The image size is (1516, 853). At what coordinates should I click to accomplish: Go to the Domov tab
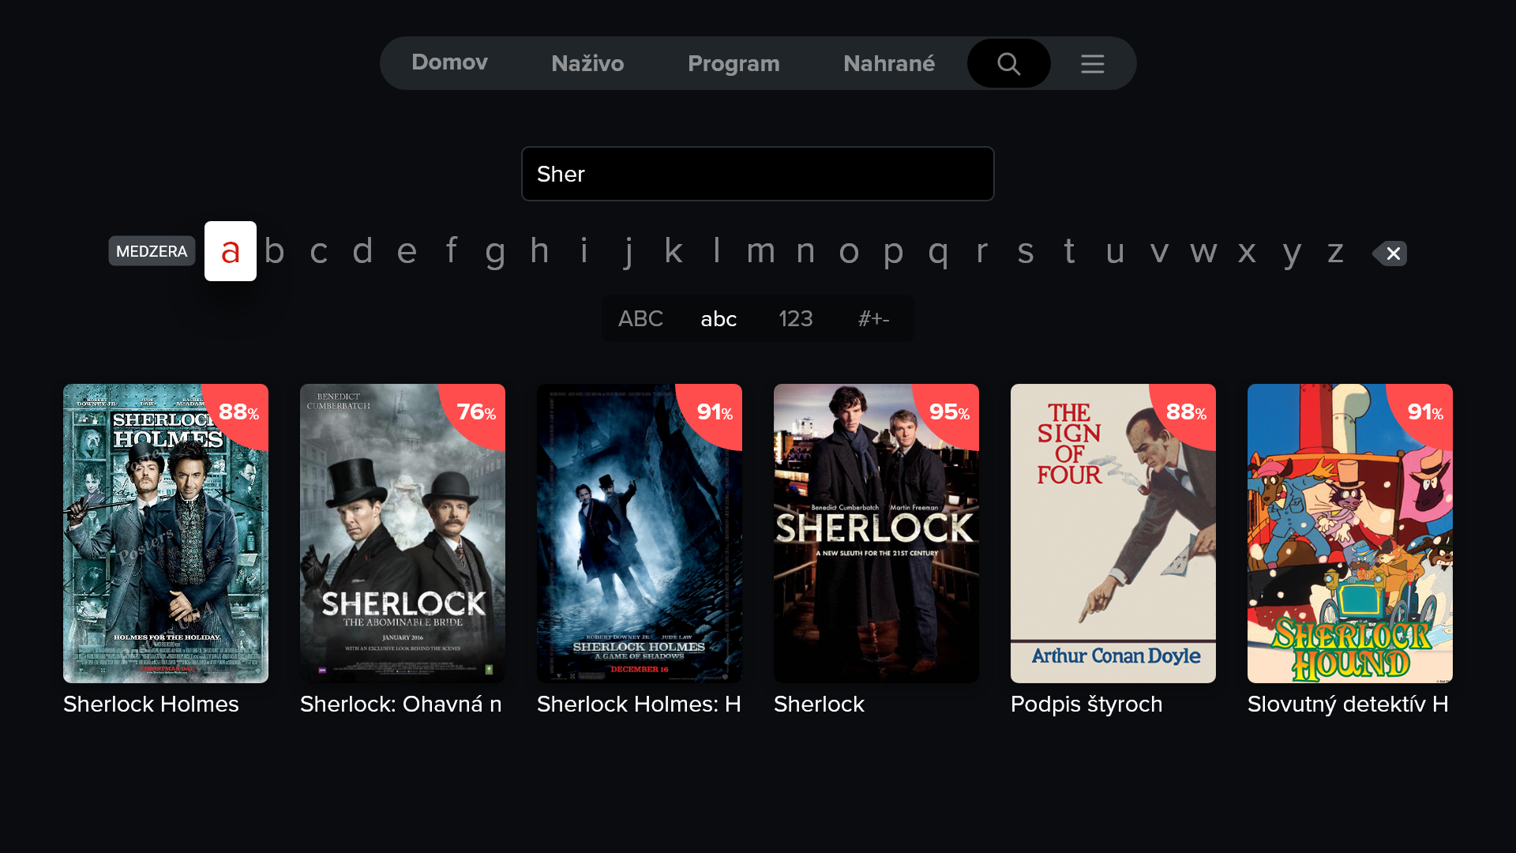click(x=449, y=62)
